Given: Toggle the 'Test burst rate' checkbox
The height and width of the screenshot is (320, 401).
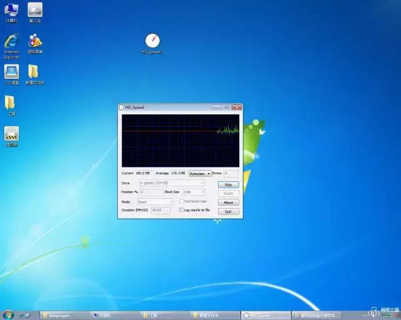Looking at the screenshot, I should [x=181, y=201].
